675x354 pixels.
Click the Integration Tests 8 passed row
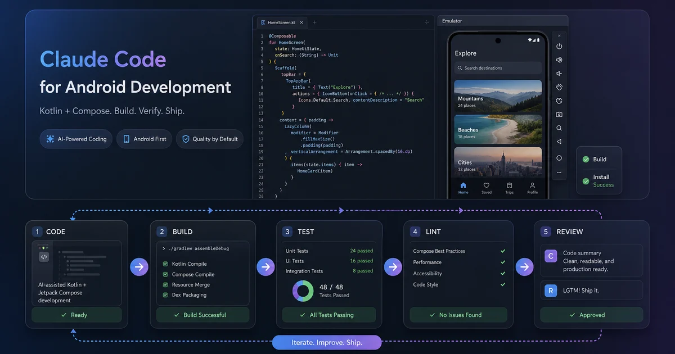tap(329, 271)
